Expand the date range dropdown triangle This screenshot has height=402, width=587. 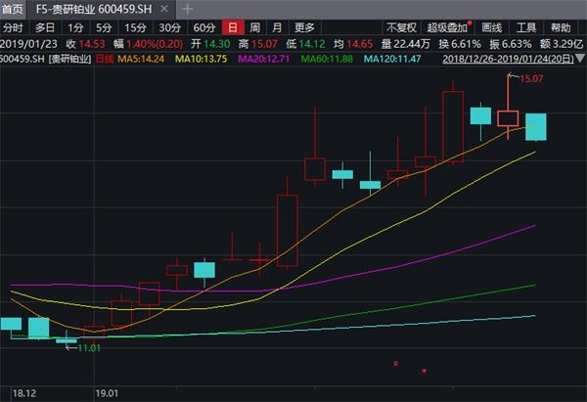580,59
